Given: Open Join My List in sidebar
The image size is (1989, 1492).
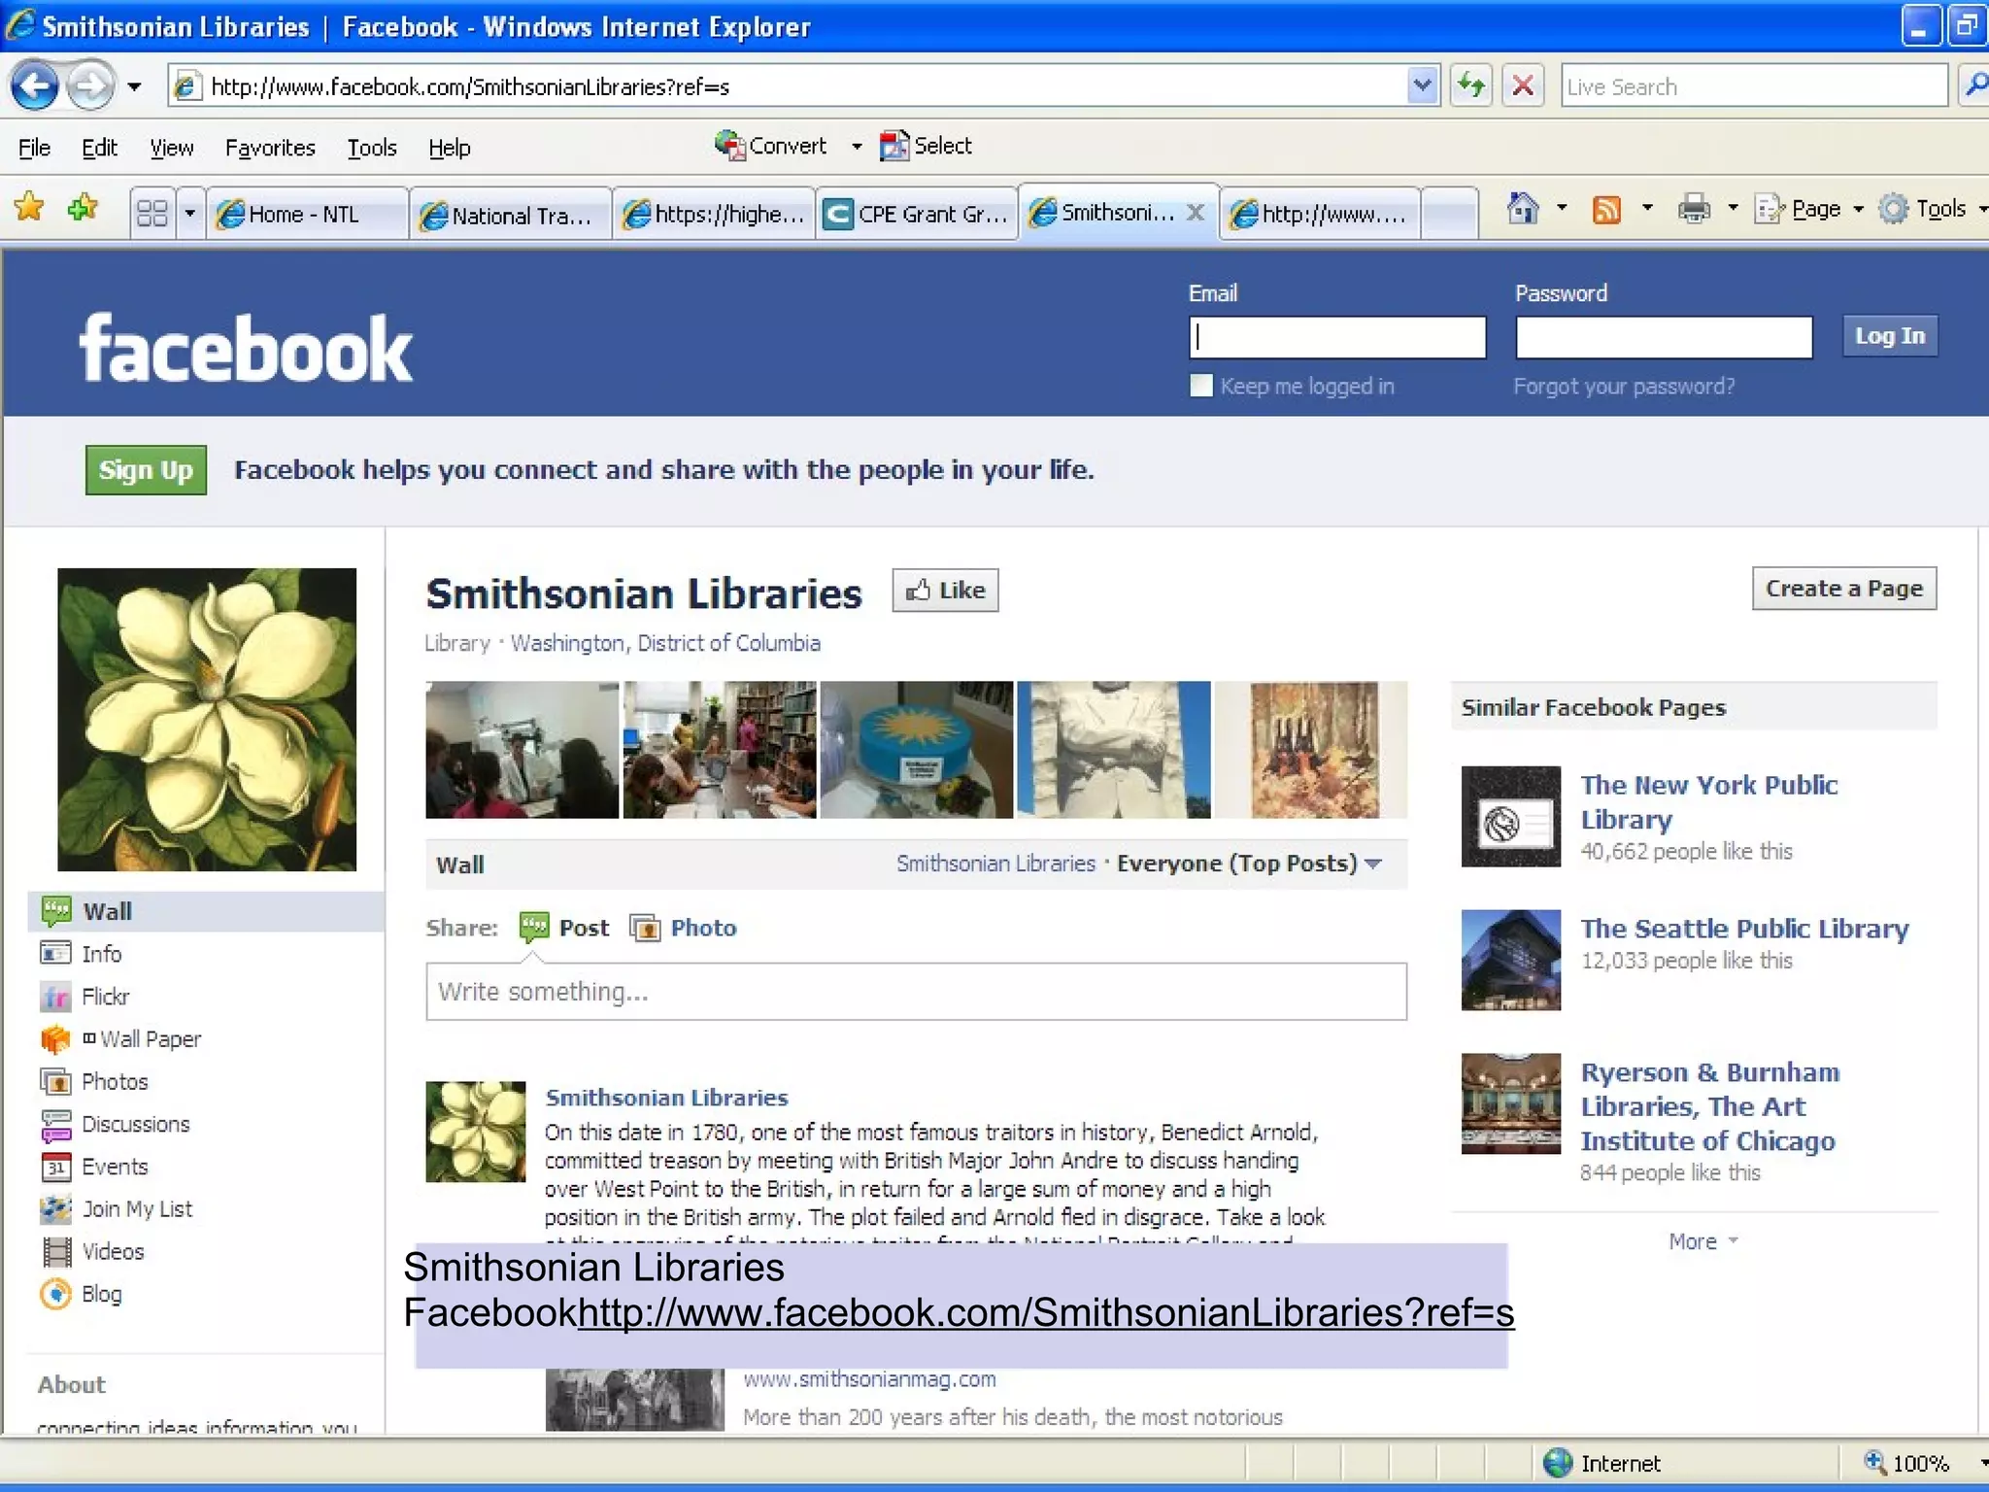Looking at the screenshot, I should coord(137,1209).
